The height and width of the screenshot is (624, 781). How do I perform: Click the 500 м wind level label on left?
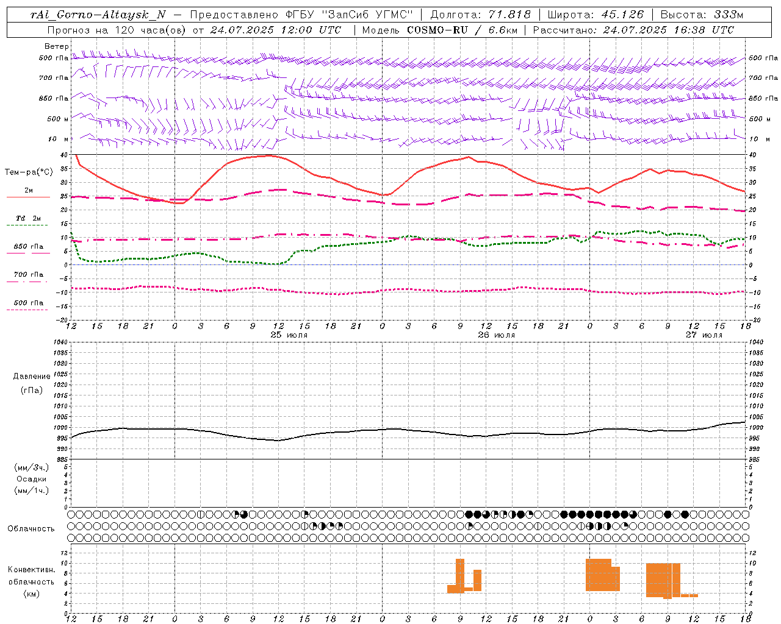(57, 119)
